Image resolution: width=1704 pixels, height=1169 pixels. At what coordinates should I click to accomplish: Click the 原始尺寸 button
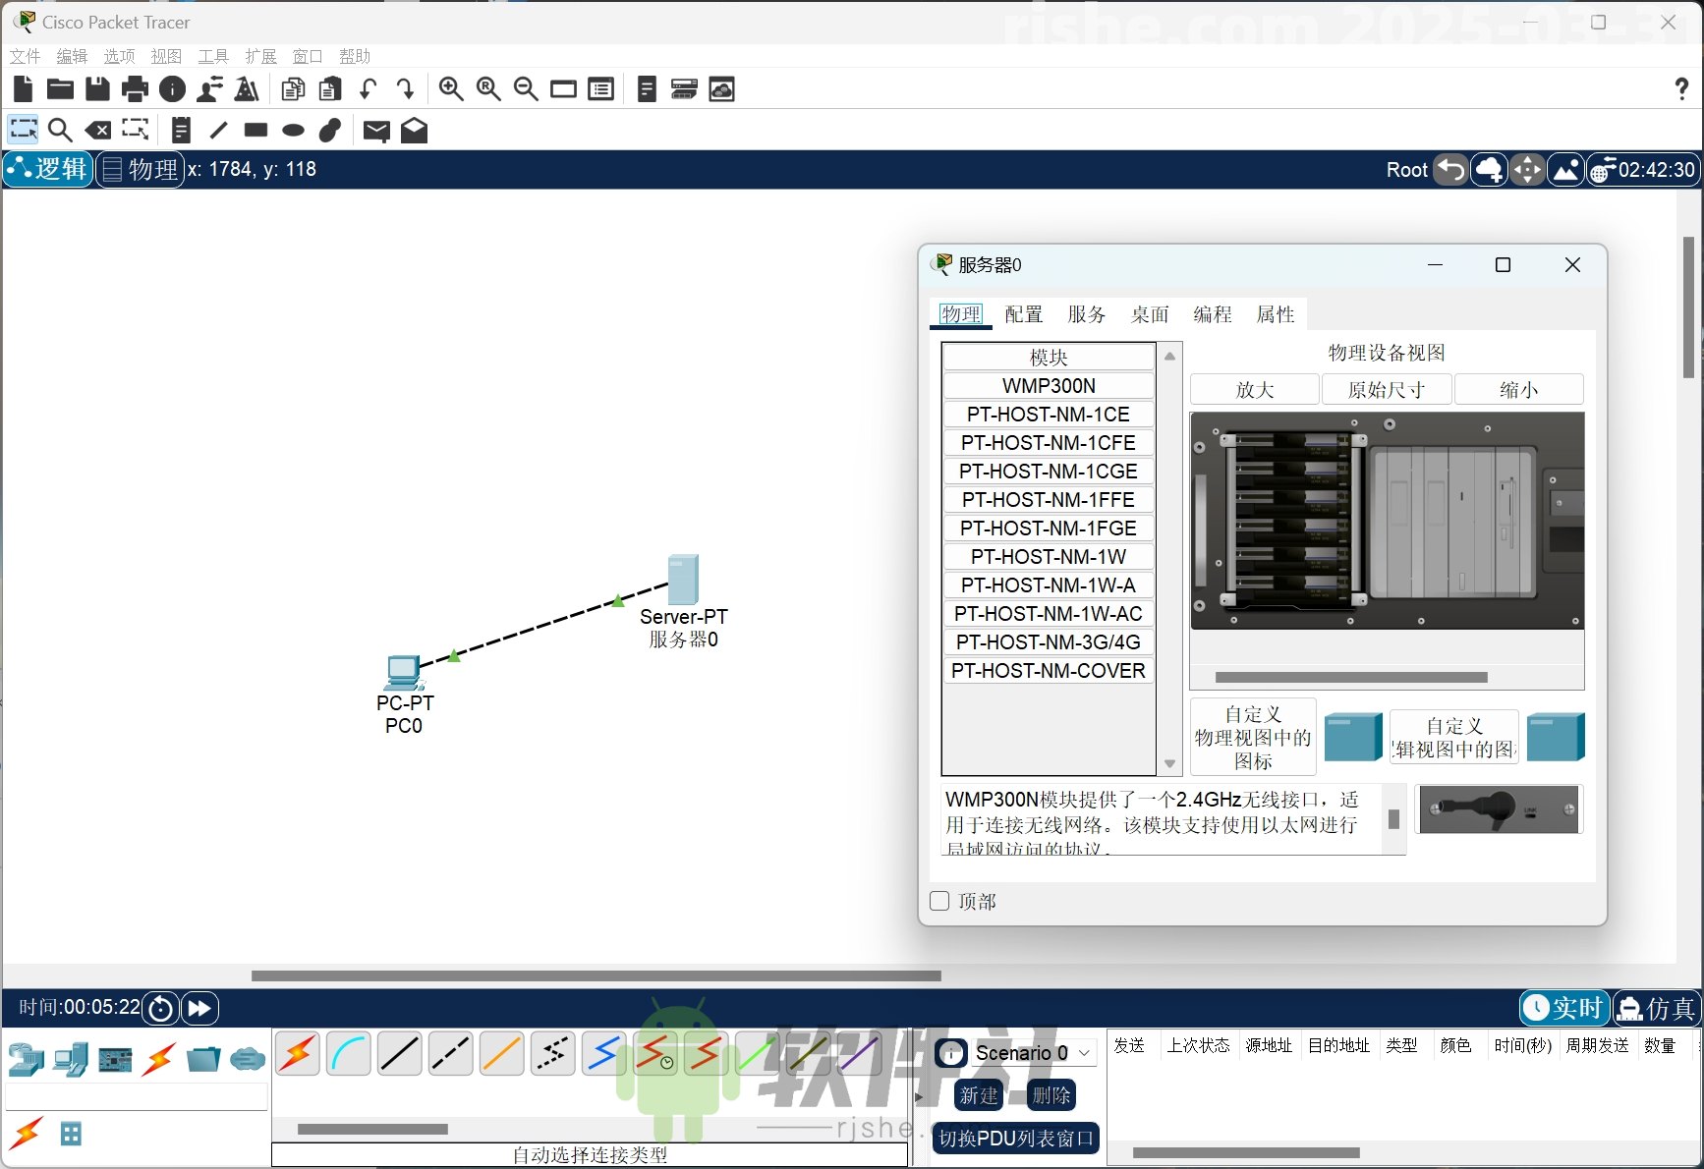click(1387, 390)
